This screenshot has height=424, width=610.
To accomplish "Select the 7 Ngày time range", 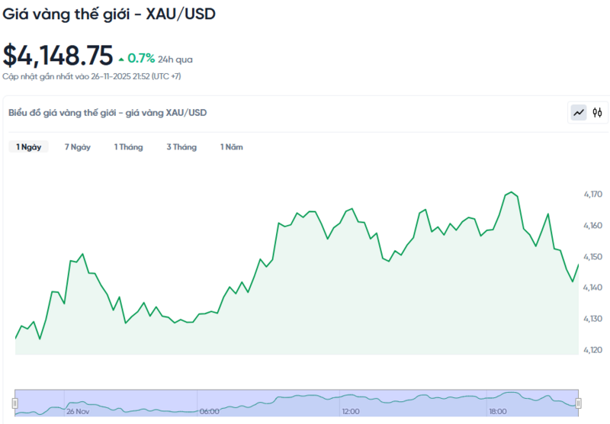I will coord(78,147).
